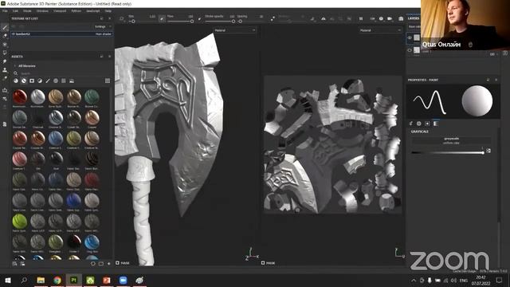Click the Main shader button
The height and width of the screenshot is (287, 510).
[104, 33]
